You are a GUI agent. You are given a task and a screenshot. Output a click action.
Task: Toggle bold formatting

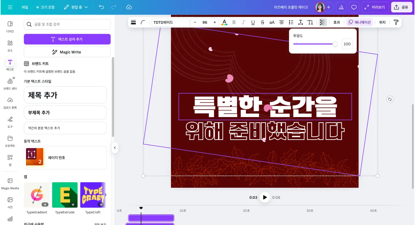pyautogui.click(x=234, y=22)
